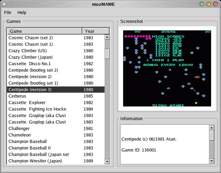Close mozMAME with red button
The image size is (221, 173).
pos(215,4)
